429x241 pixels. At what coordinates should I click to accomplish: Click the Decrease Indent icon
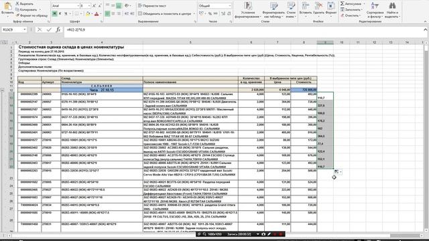(x=127, y=13)
